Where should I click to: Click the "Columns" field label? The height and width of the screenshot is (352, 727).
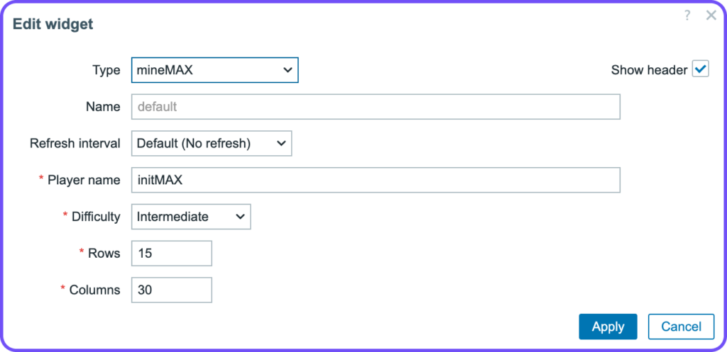(x=94, y=290)
